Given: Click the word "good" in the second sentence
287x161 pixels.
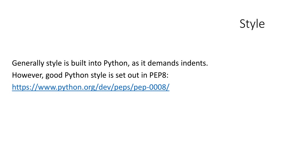Looking at the screenshot, I should coord(54,75).
